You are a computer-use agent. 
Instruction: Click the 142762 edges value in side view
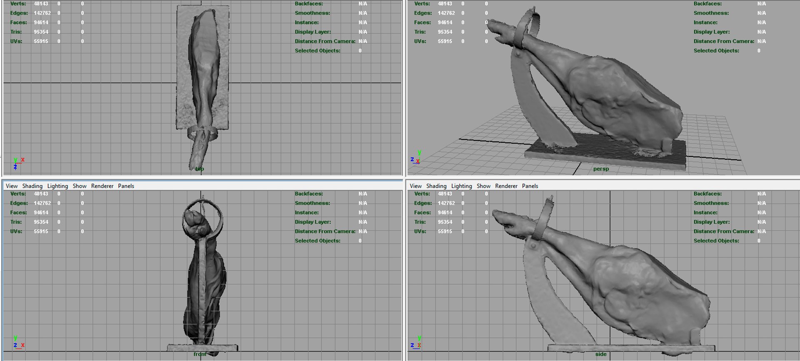pos(447,203)
